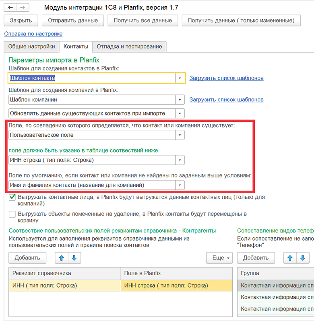Click the forward navigation arrow
This screenshot has height=321, width=314.
point(23,8)
